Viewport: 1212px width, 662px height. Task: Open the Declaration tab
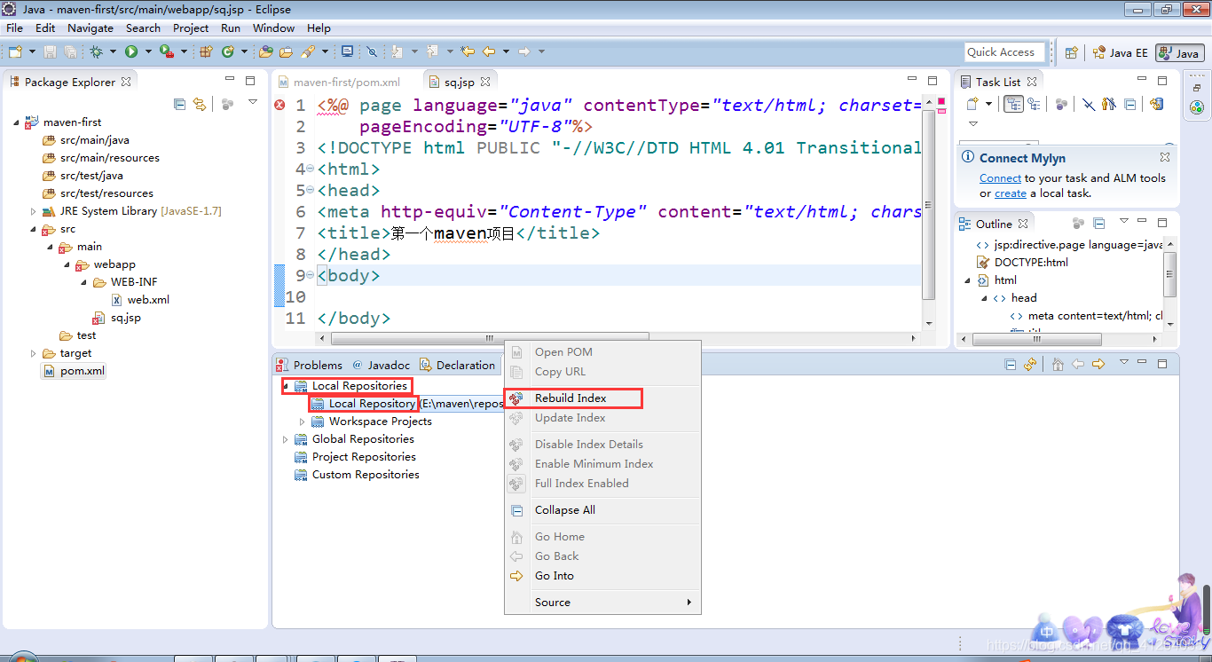pos(457,365)
